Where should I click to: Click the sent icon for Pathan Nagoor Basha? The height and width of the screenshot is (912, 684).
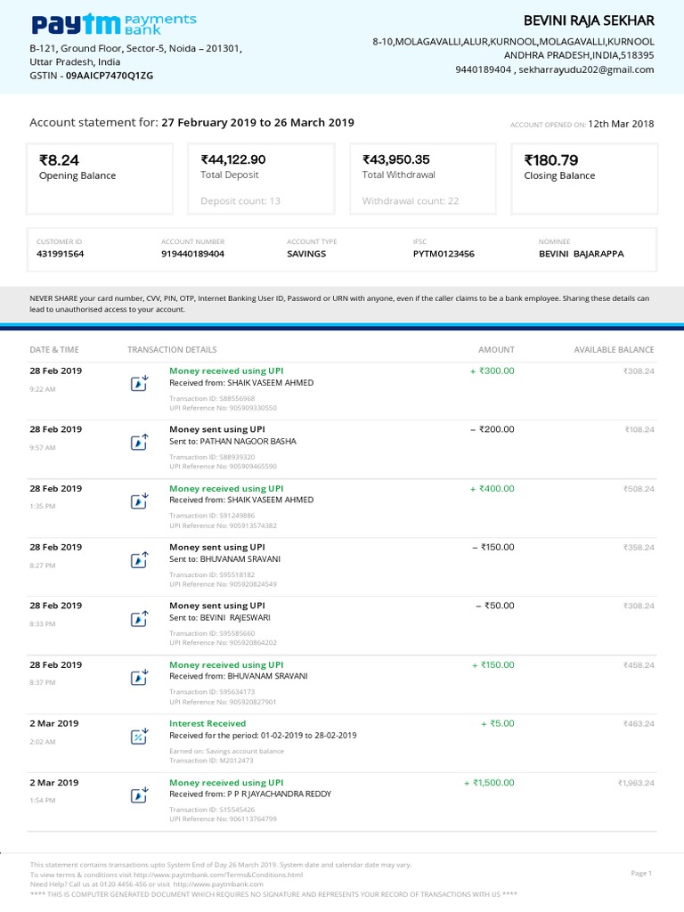coord(139,442)
